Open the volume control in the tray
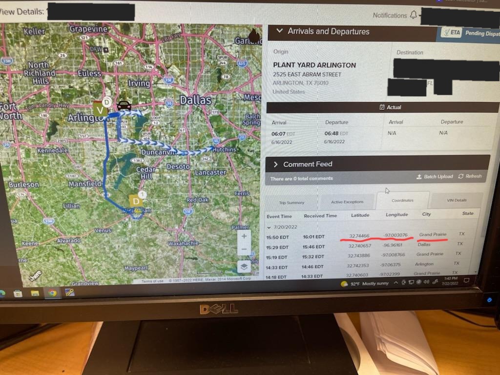This screenshot has width=500, height=375. pyautogui.click(x=427, y=282)
